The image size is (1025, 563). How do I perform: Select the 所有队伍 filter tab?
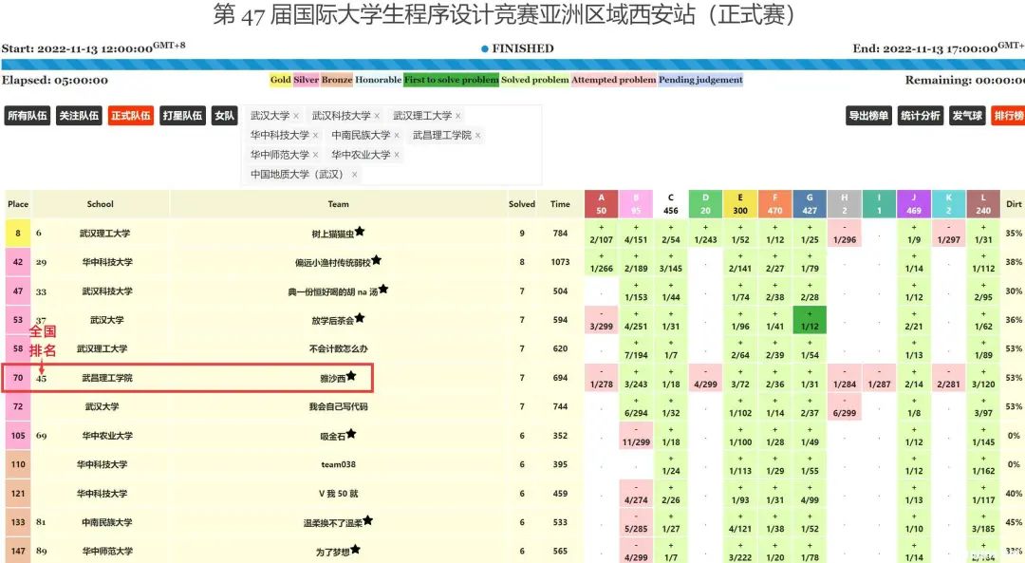click(x=28, y=116)
